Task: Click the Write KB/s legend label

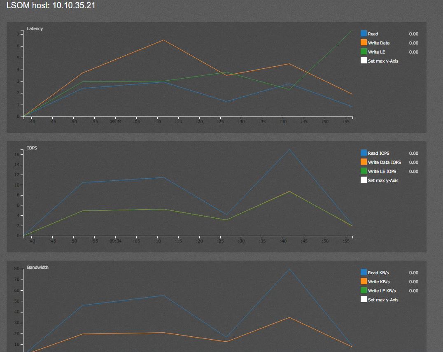Action: coord(379,282)
